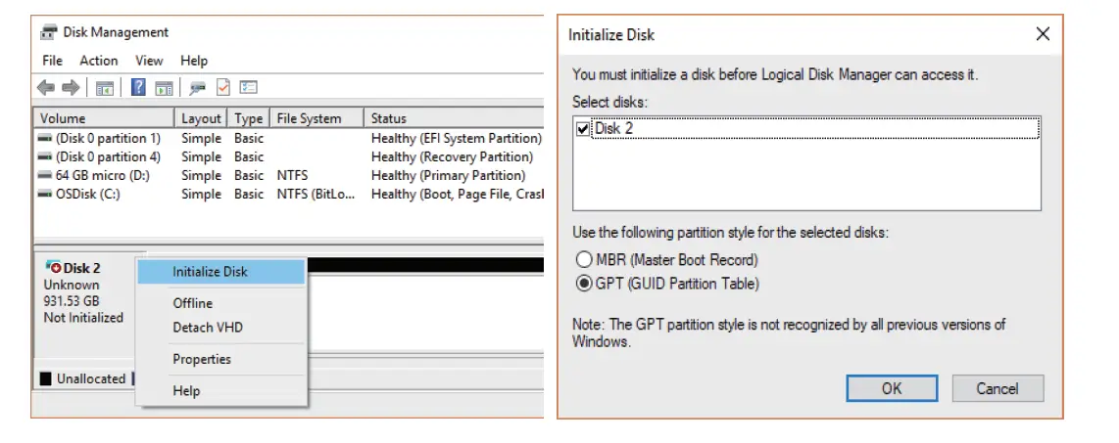1119x443 pixels.
Task: Open the Action menu
Action: [99, 61]
